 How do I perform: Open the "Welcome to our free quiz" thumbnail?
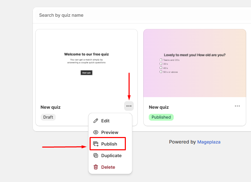[87, 63]
